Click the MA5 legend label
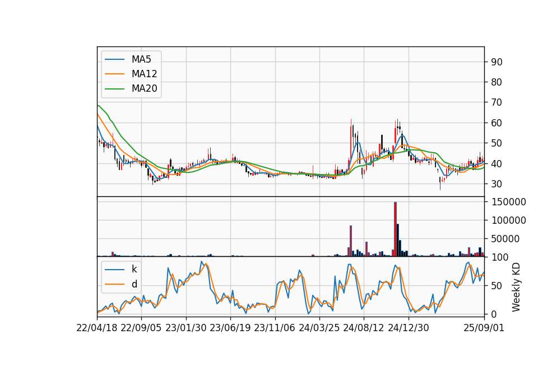 pos(141,59)
